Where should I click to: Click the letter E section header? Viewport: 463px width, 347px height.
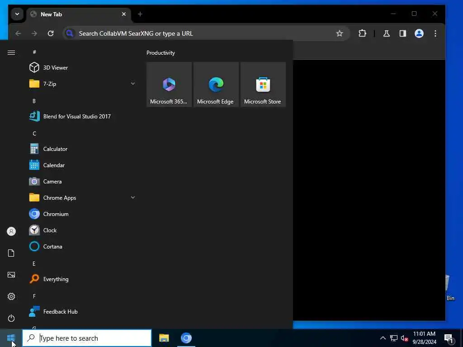click(34, 263)
